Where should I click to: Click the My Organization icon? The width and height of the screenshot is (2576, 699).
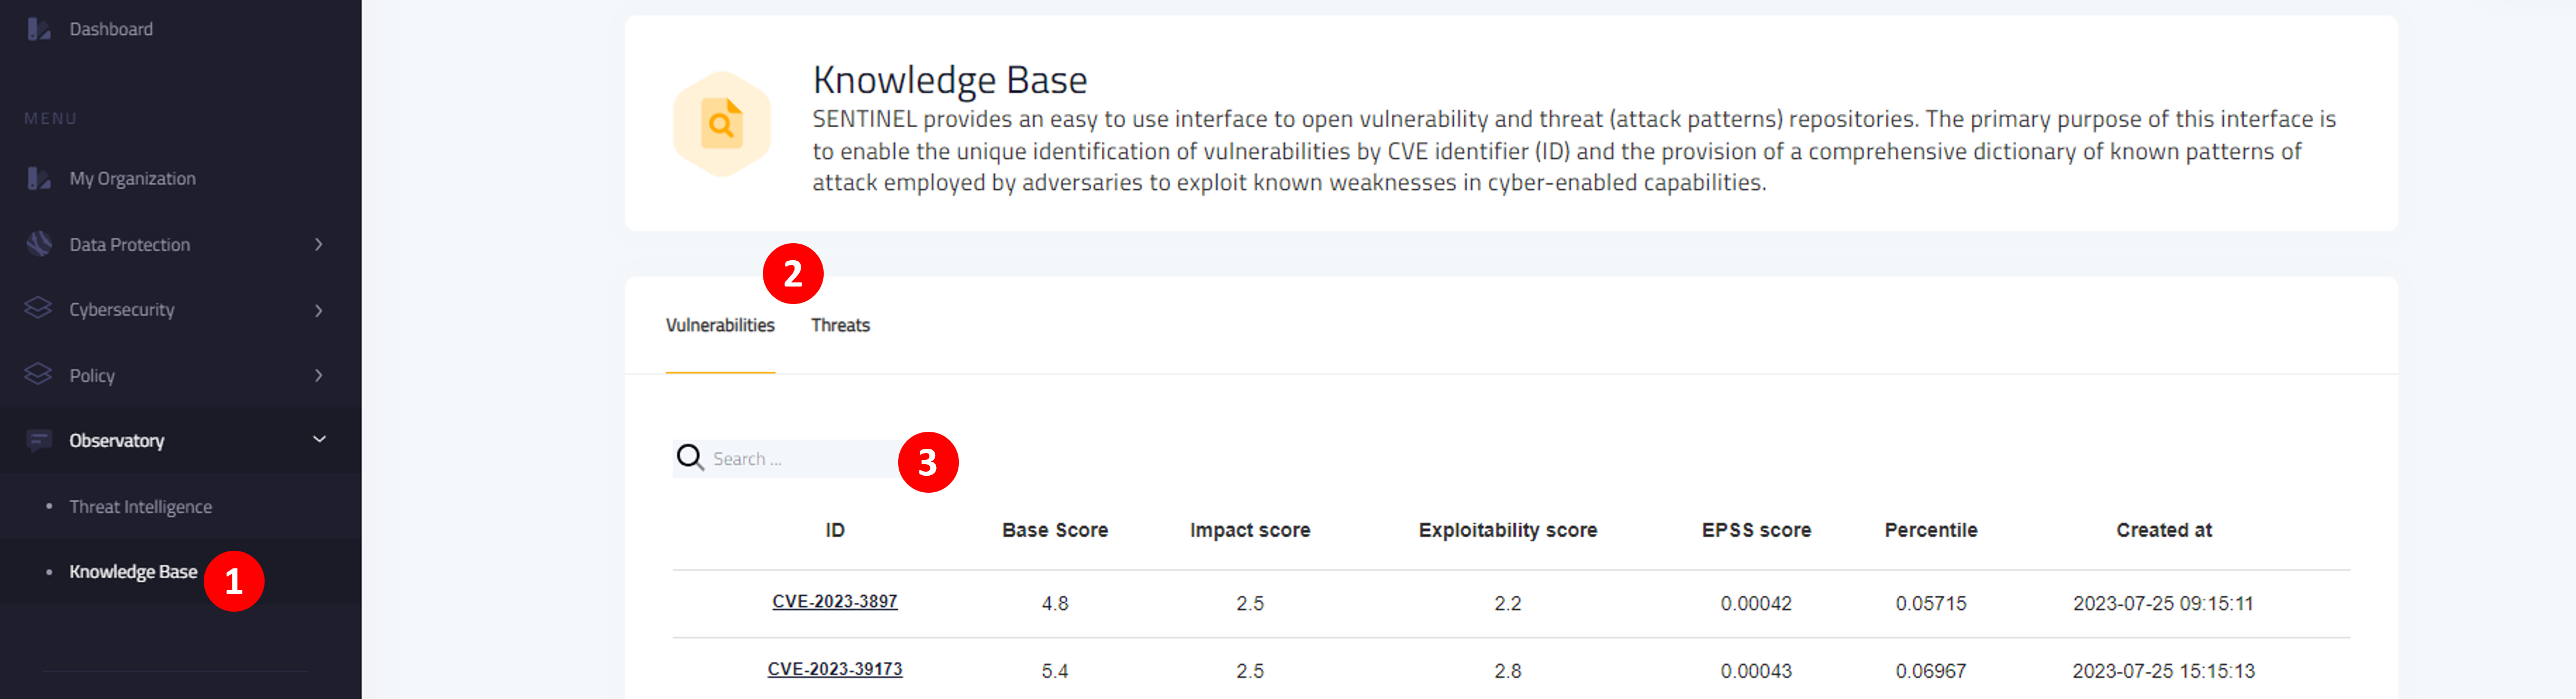coord(38,178)
